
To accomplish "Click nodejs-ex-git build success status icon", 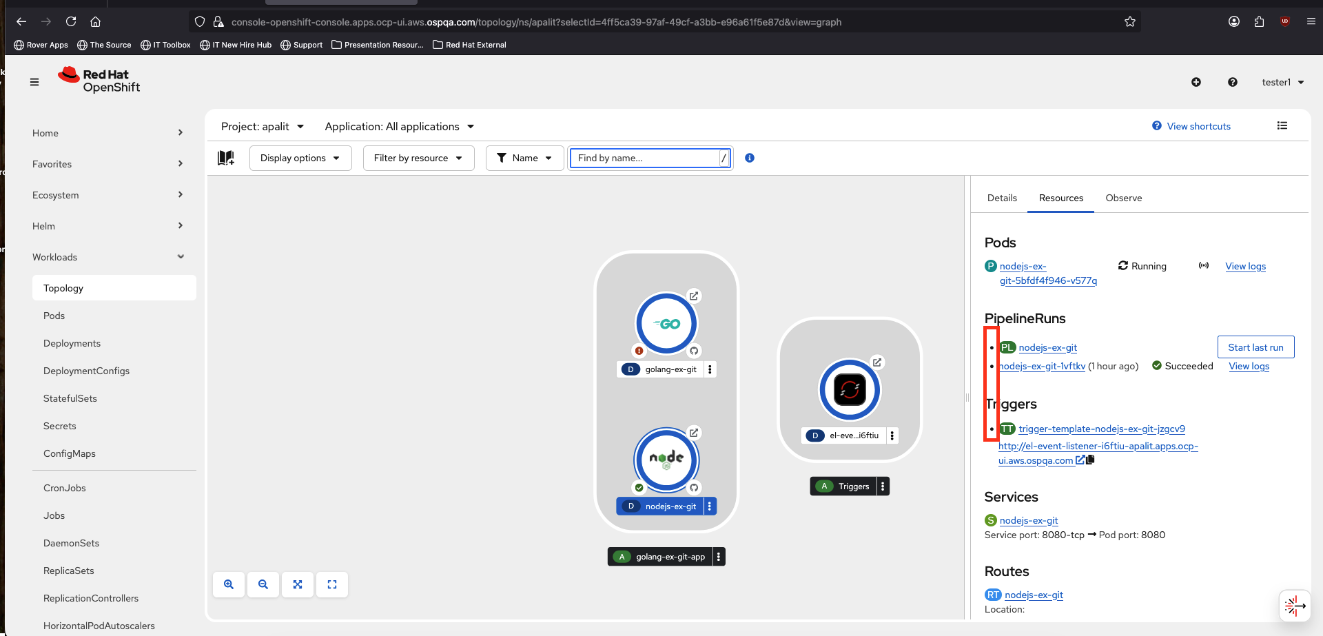I will tap(639, 488).
